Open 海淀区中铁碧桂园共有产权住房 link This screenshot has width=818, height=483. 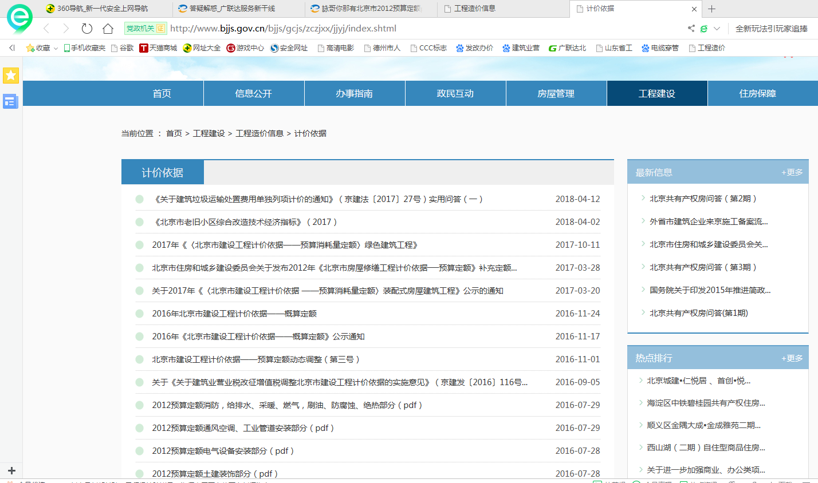tap(706, 403)
